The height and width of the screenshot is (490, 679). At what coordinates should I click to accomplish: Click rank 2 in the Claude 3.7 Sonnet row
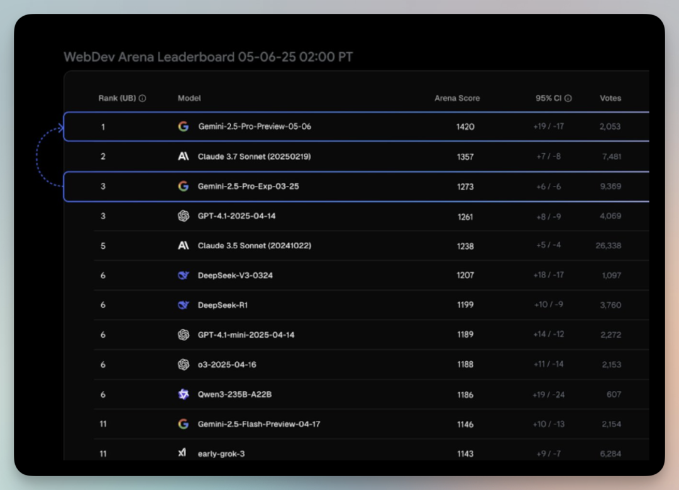tap(103, 156)
